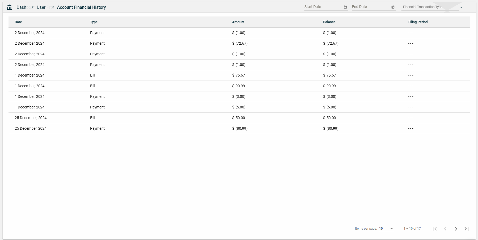The width and height of the screenshot is (478, 240).
Task: Open the Start Date calendar picker
Action: tap(345, 7)
